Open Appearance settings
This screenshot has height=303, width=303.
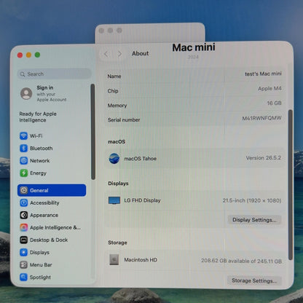pos(39,215)
